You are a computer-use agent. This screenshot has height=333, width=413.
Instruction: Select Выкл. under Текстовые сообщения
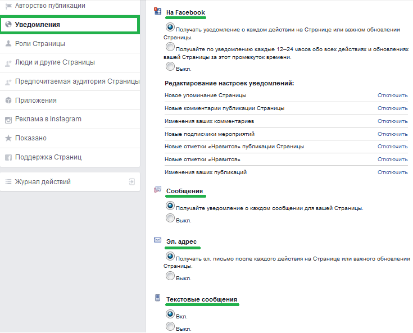170,326
